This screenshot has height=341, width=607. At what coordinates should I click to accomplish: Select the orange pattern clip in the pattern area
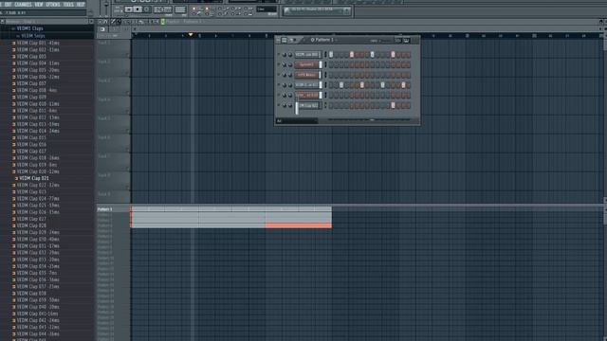(298, 225)
